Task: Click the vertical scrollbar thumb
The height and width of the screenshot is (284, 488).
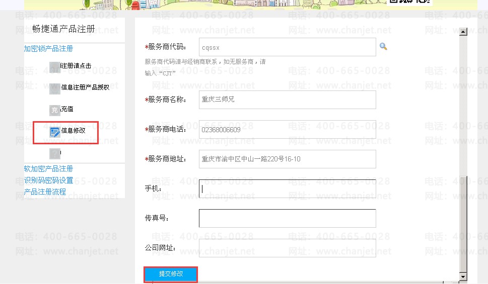Action: point(463,225)
